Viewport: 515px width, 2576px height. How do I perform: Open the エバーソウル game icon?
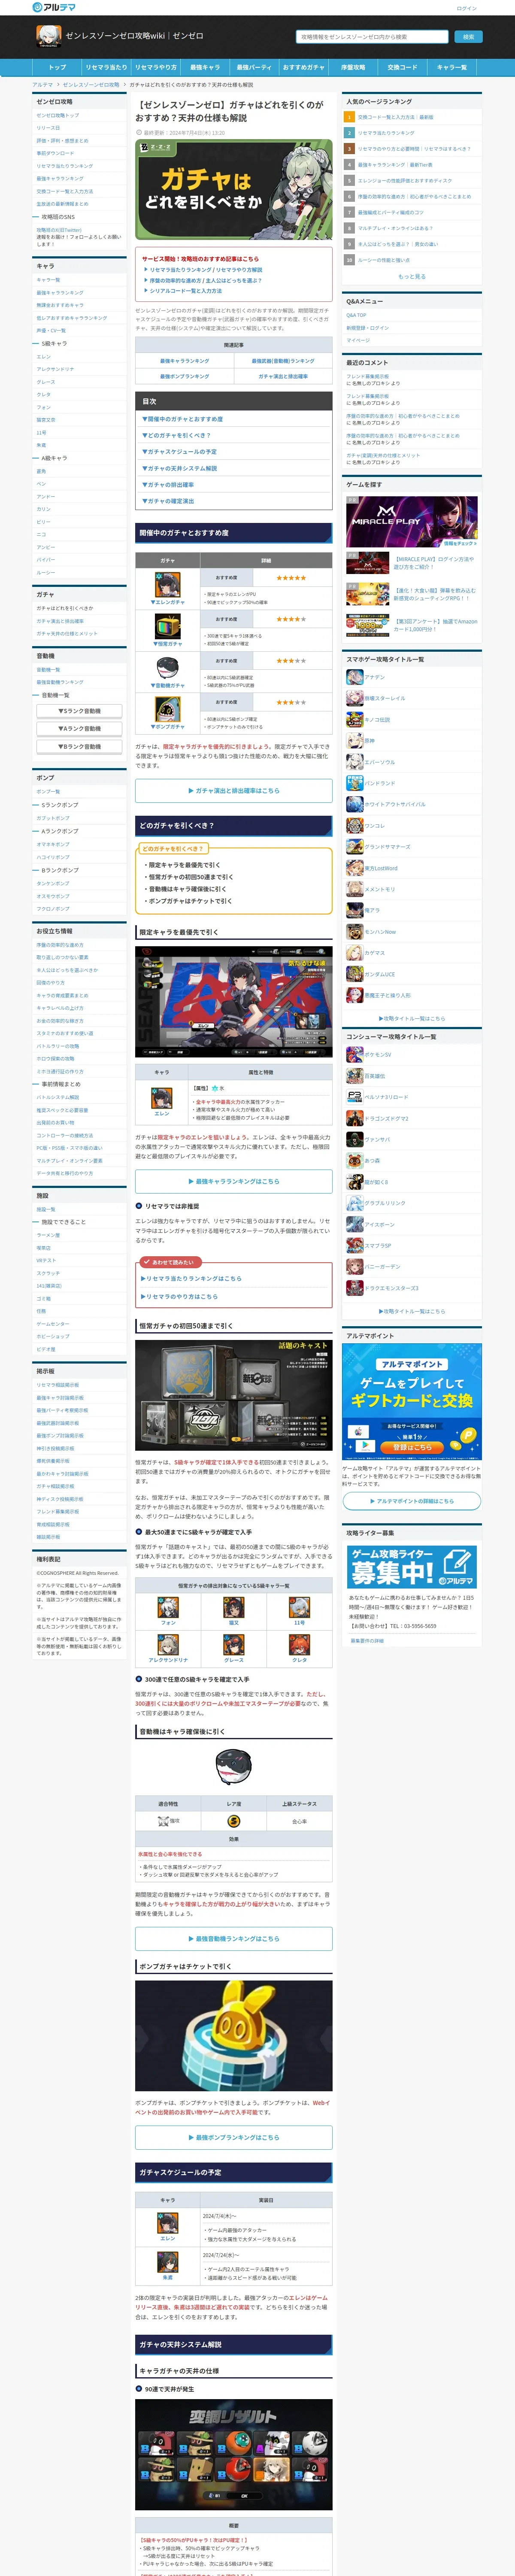(x=354, y=761)
